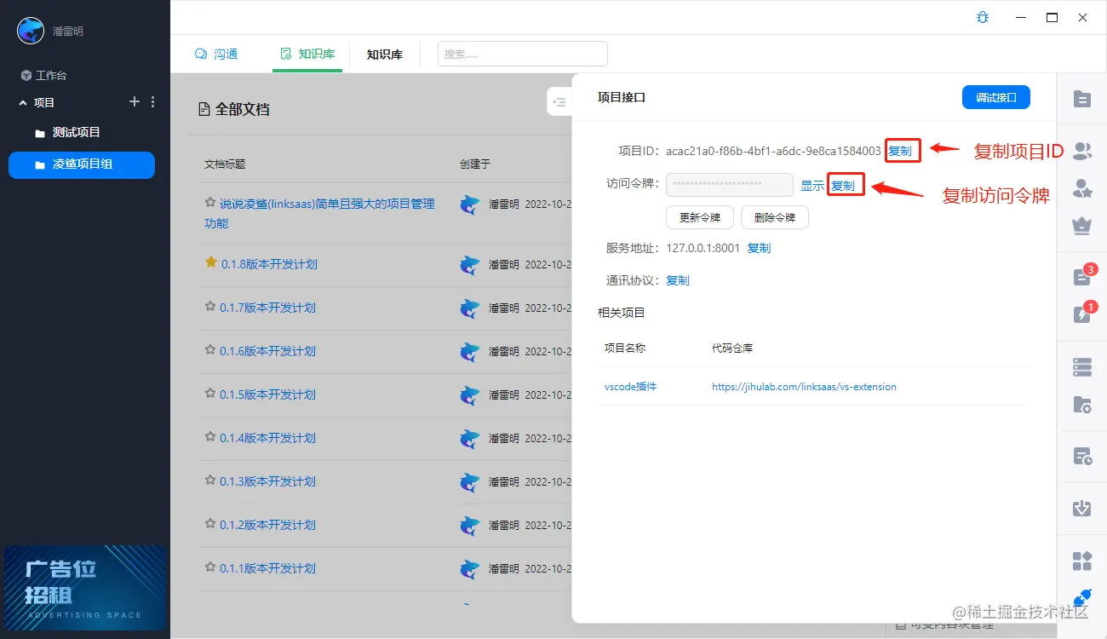Click the crown icon in right toolbar
This screenshot has height=639, width=1107.
click(x=1082, y=226)
